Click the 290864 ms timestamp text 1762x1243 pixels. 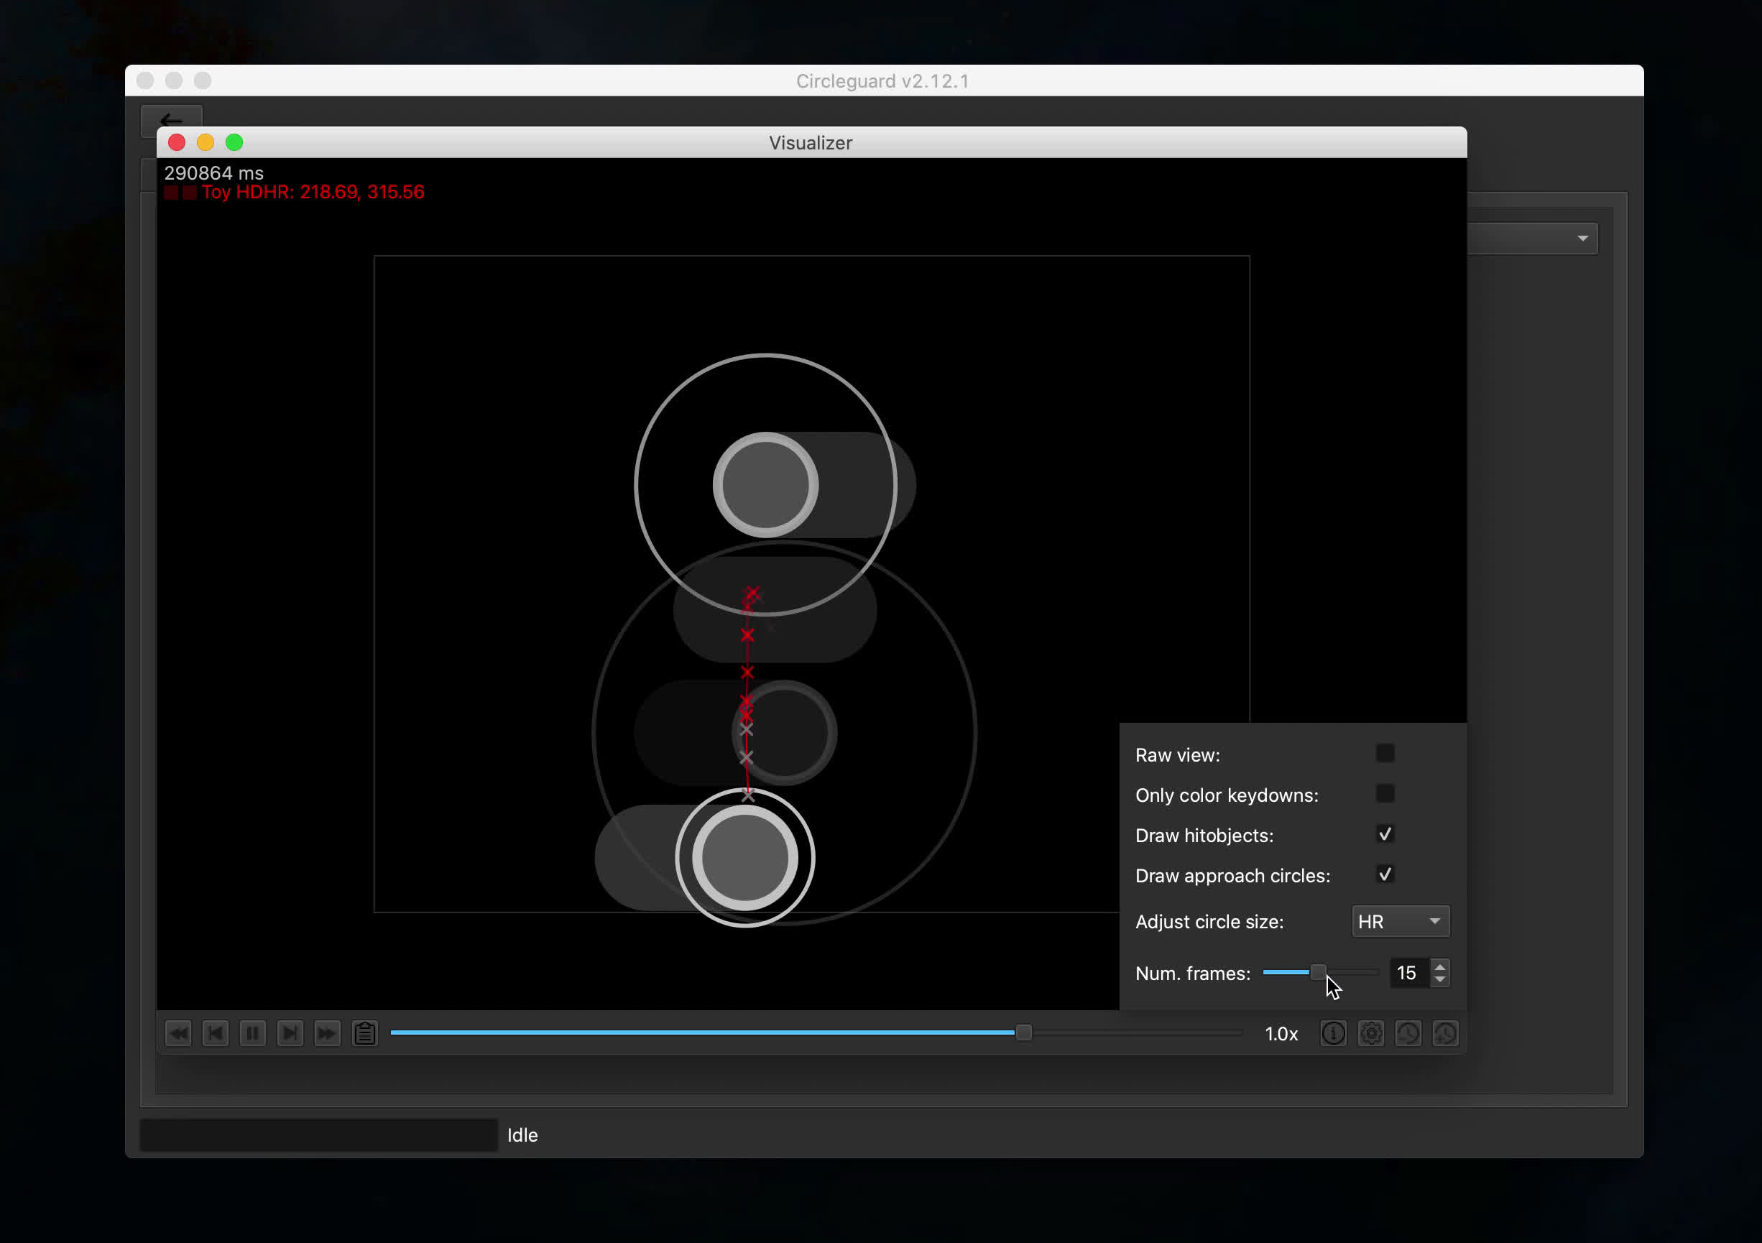coord(214,173)
